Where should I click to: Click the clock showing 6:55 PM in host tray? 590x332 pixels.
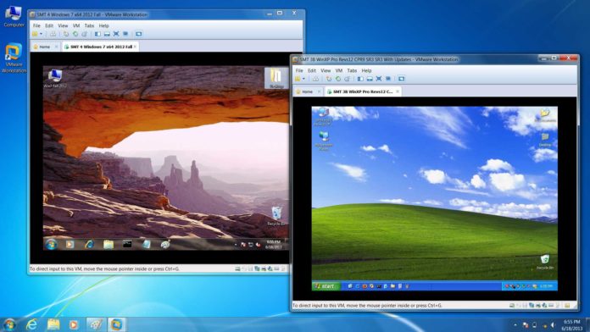tap(572, 325)
